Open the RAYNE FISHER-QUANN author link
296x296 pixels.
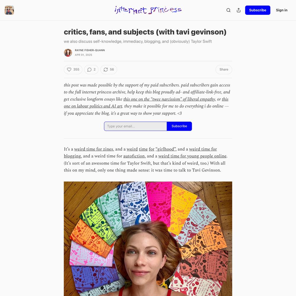coord(90,50)
